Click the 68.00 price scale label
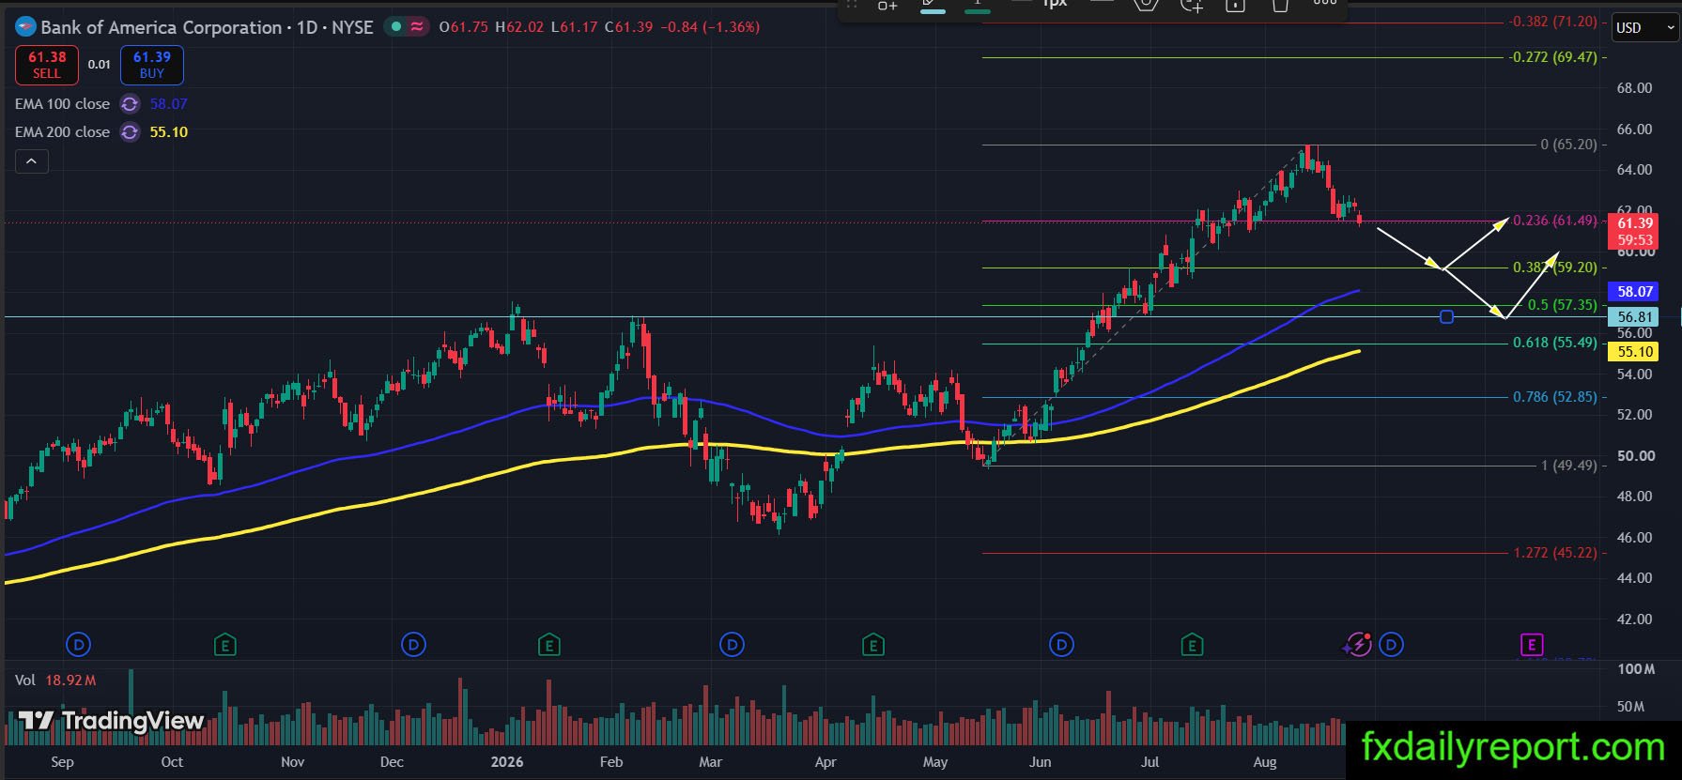Image resolution: width=1682 pixels, height=780 pixels. click(x=1634, y=88)
